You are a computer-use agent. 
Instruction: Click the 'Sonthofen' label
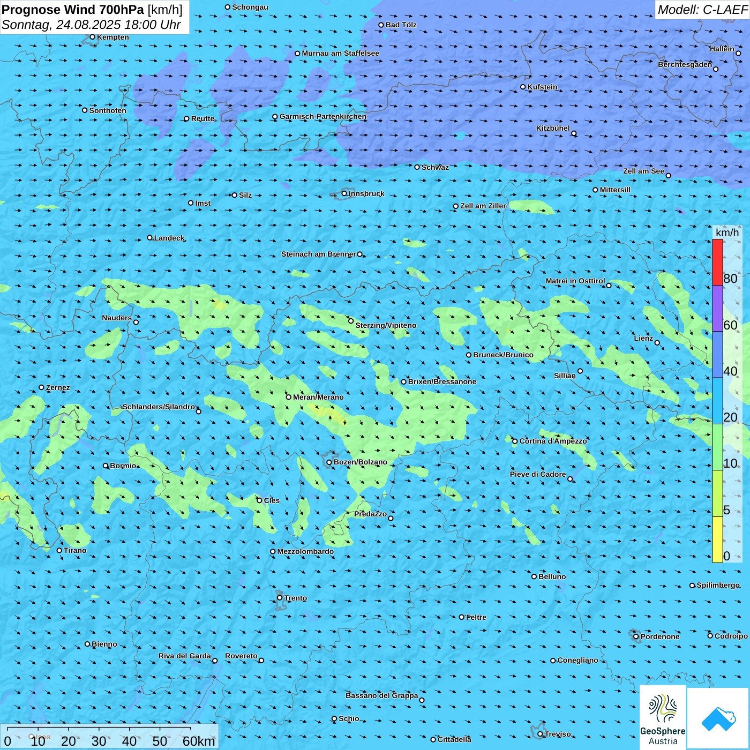[108, 110]
